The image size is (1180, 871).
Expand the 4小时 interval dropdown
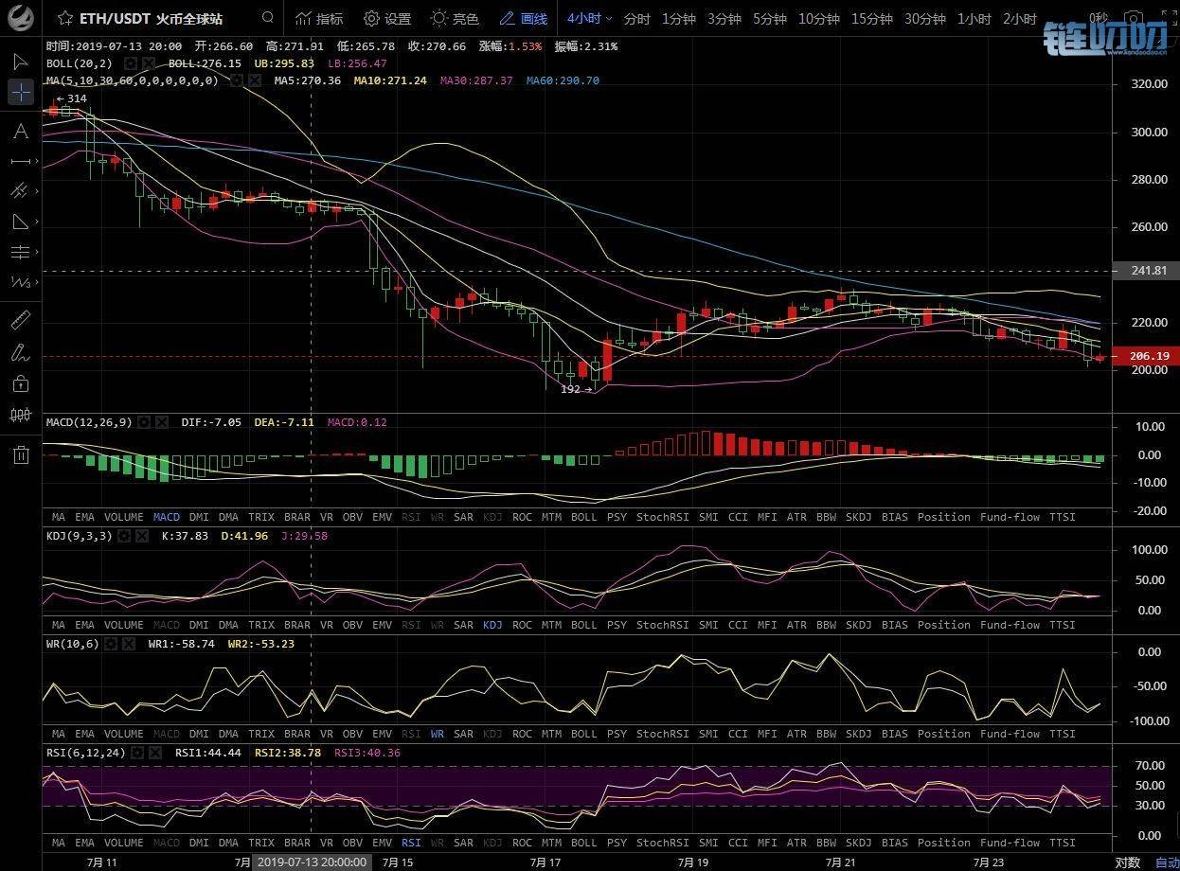click(x=590, y=19)
